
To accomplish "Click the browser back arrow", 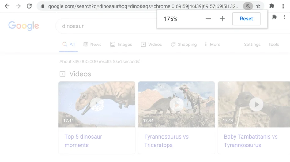I will 7,6.
